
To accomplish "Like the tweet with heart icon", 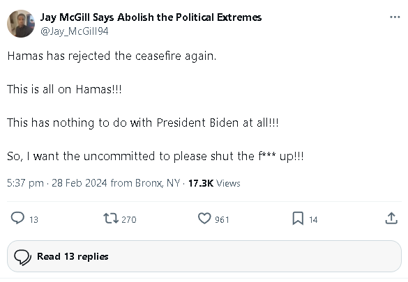I will click(204, 218).
